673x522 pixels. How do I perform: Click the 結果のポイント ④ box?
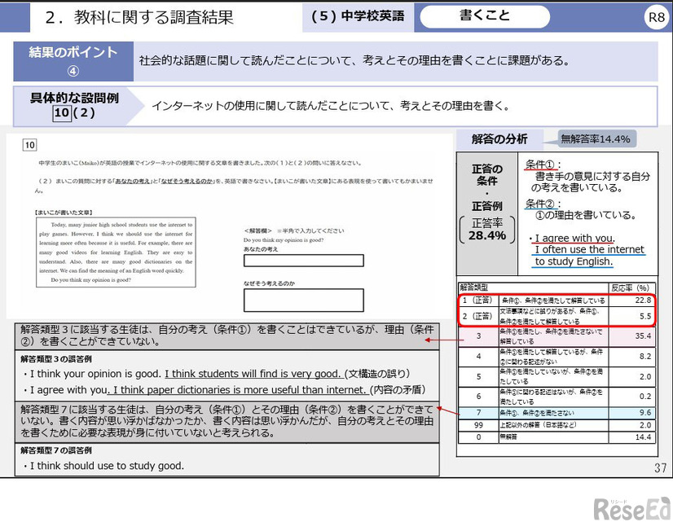73,61
